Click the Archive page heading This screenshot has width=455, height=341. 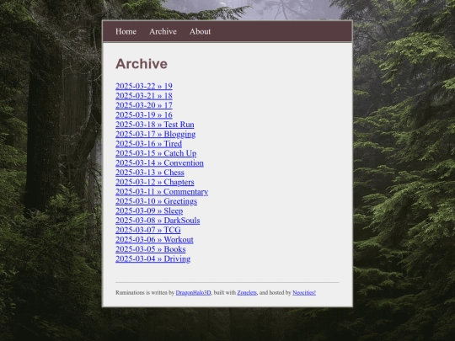[142, 64]
